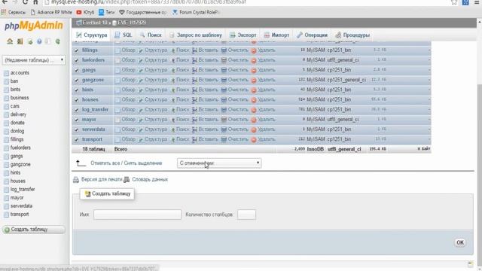Open the cars table in sidebar
Viewport: 482px width, 271px height.
(x=15, y=106)
